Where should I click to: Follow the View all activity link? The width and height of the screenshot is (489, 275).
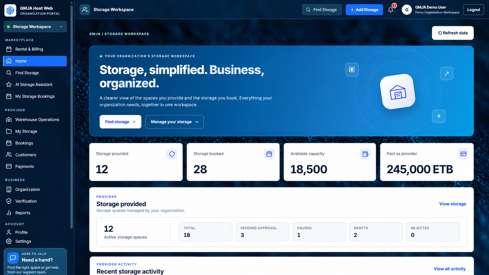450,269
